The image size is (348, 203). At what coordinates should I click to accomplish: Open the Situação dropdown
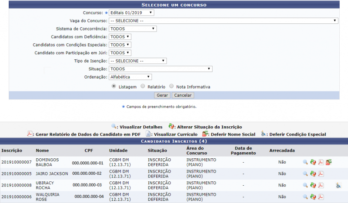pos(161,69)
